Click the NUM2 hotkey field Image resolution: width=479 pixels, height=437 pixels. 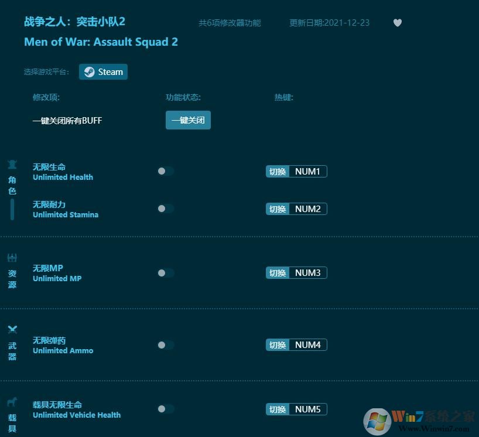point(309,209)
